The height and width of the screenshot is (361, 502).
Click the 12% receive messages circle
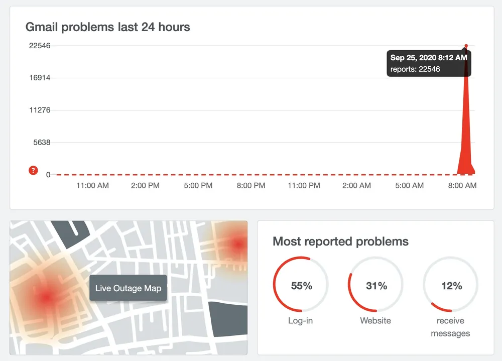pos(451,286)
